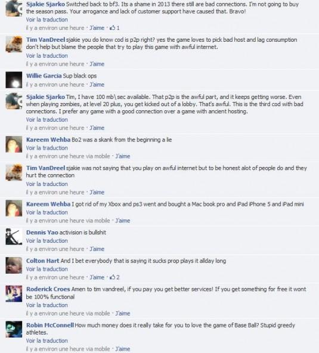Open Willie Garcia's profile name link
Image resolution: width=319 pixels, height=353 pixels.
click(44, 76)
